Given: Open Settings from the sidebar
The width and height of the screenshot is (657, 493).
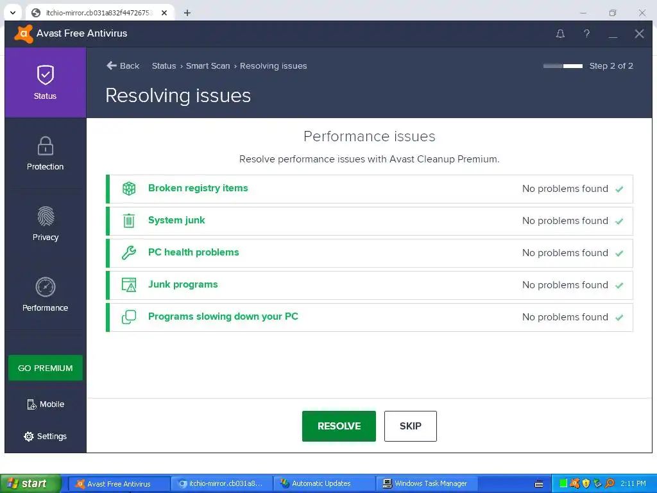Looking at the screenshot, I should 46,436.
